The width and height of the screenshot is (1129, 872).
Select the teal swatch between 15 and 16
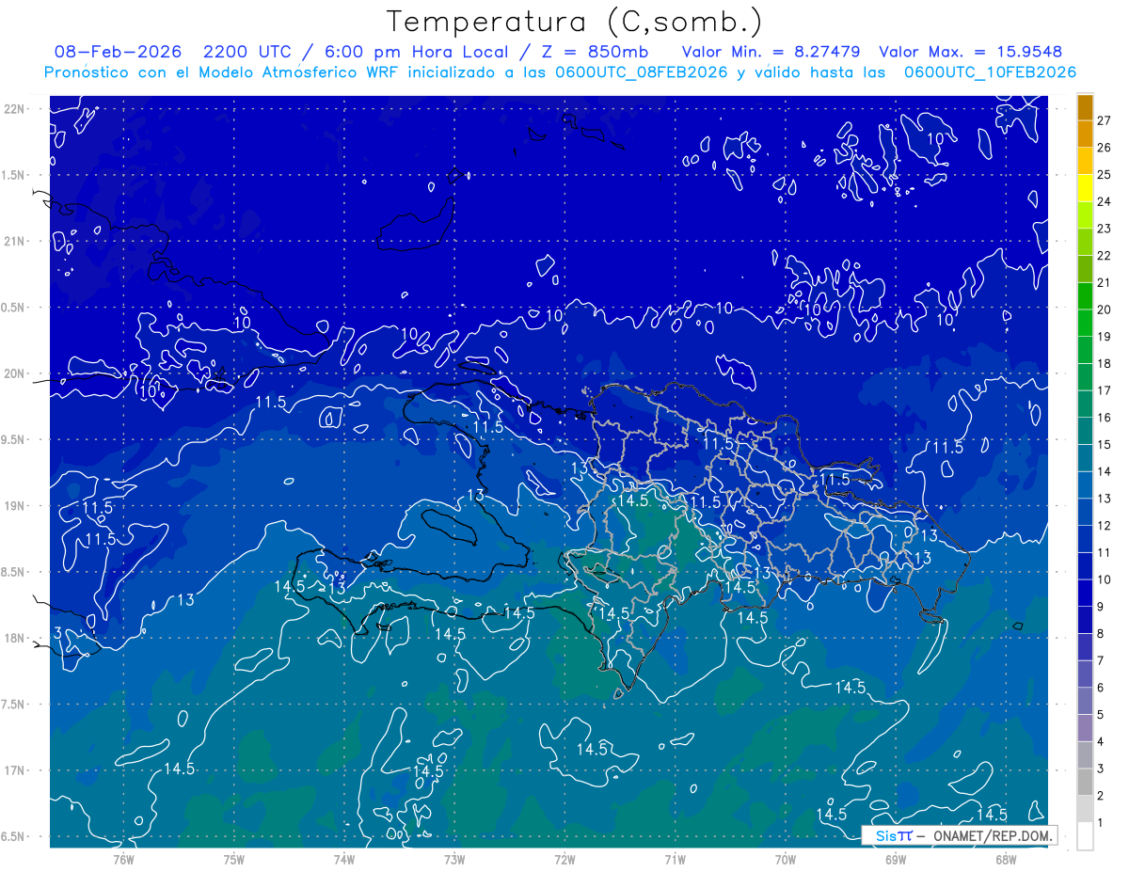[x=1085, y=431]
